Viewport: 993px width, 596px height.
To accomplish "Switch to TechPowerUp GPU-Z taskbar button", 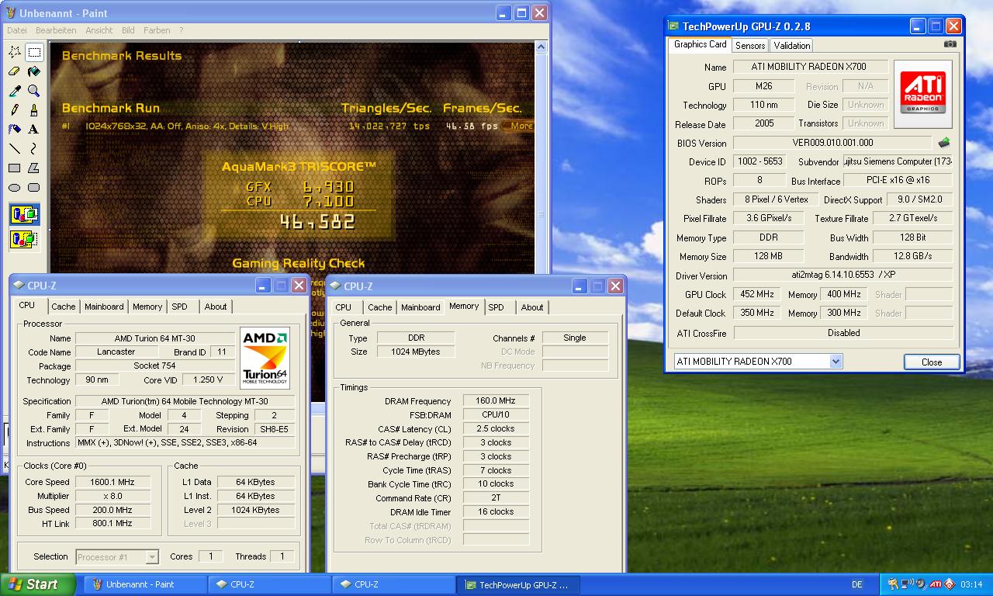I will [x=518, y=584].
